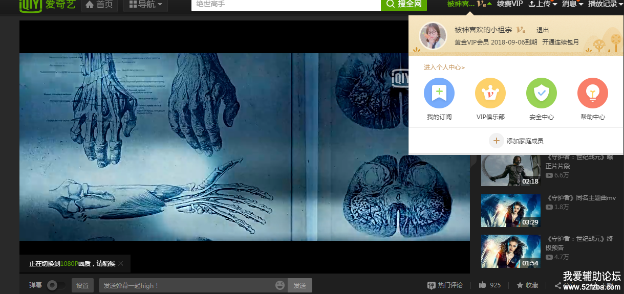Click the V2 VIP level badge in panel
624x294 pixels.
click(x=521, y=30)
